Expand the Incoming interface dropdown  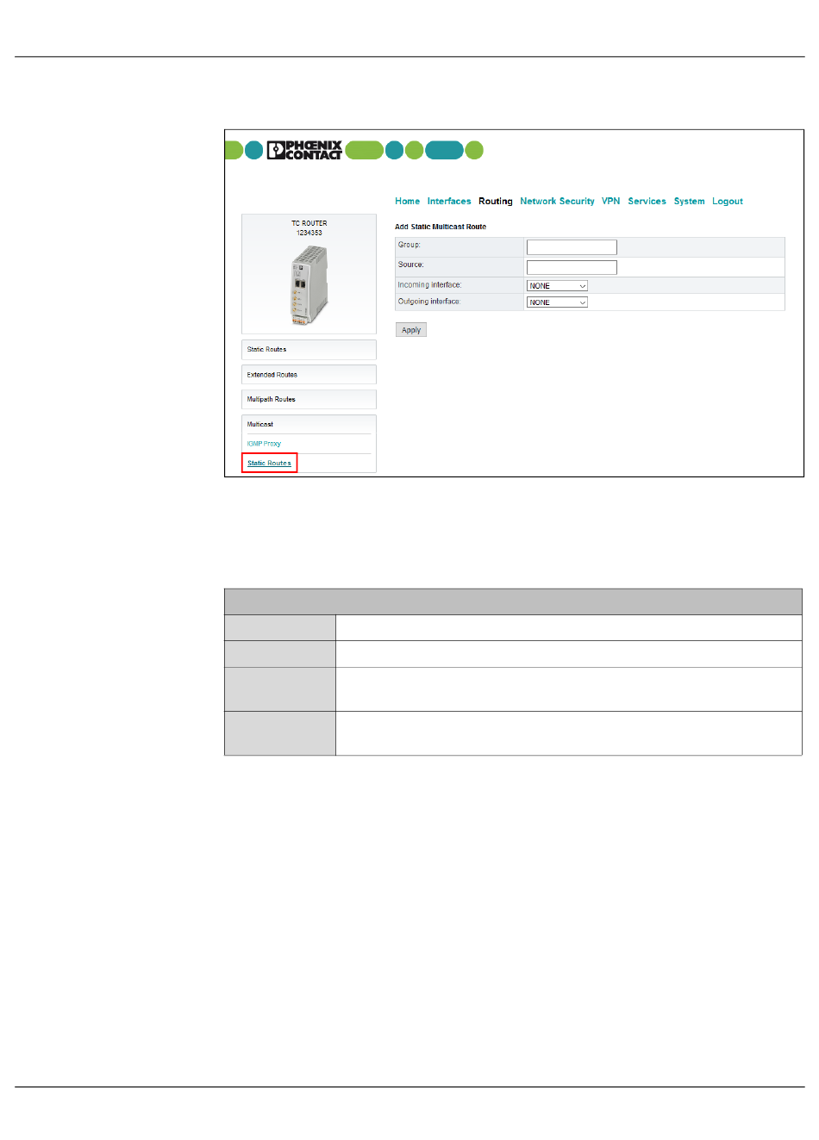point(557,286)
